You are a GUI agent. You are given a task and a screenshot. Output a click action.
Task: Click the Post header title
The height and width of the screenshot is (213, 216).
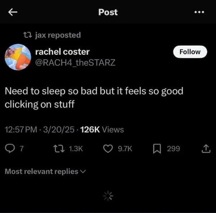point(108,12)
